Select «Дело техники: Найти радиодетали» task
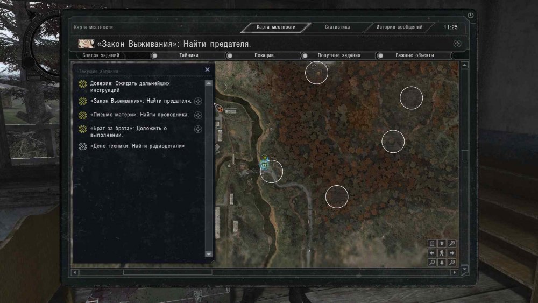The image size is (538, 303). [x=137, y=146]
